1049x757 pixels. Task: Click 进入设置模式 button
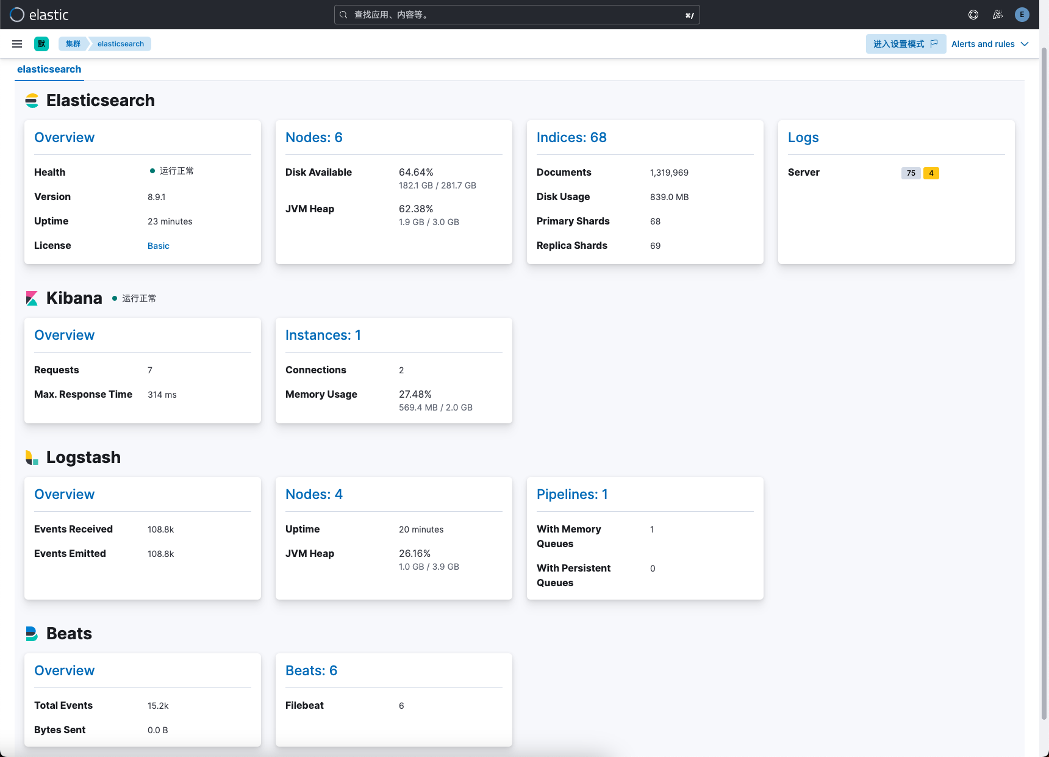pos(906,44)
